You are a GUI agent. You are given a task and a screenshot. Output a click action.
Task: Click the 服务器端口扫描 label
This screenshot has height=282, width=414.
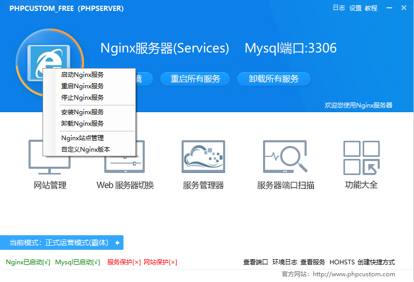click(x=286, y=185)
